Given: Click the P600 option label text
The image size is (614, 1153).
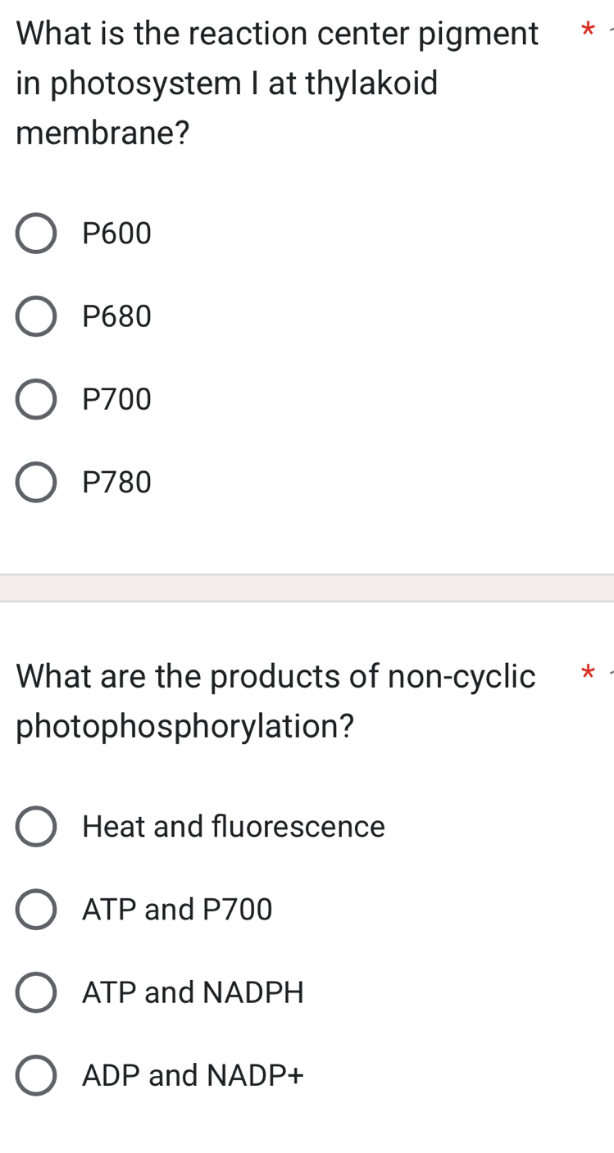Looking at the screenshot, I should coord(116,234).
